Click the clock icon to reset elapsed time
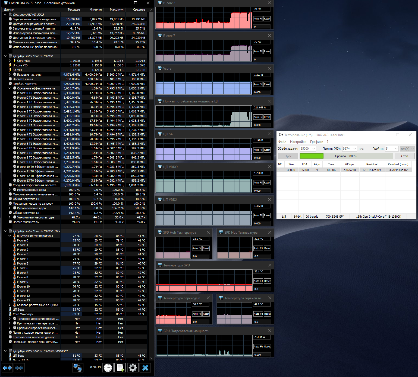The image size is (418, 377). click(x=108, y=368)
